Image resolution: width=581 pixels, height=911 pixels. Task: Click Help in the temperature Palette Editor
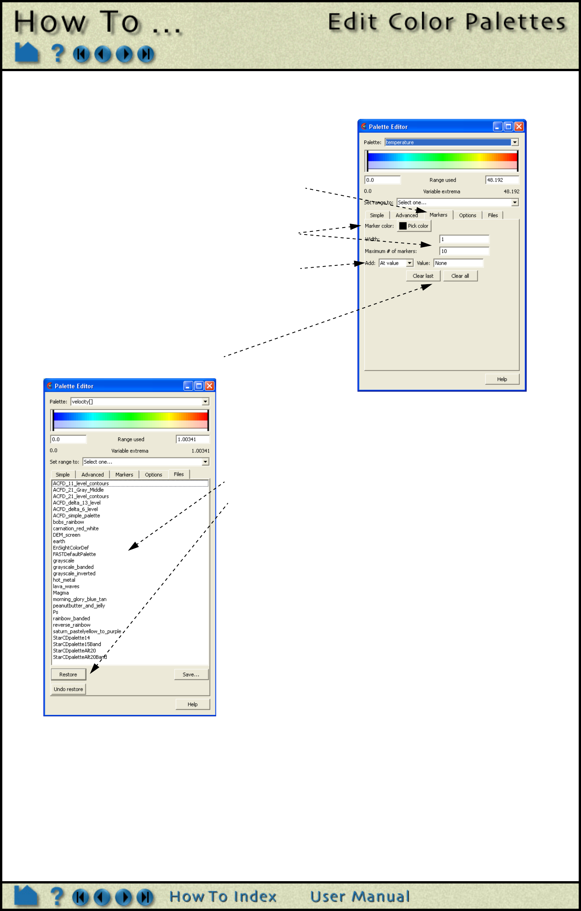pos(502,379)
